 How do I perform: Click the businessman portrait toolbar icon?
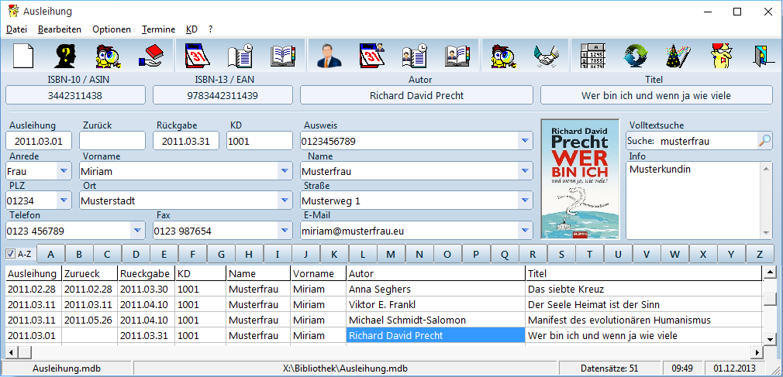[x=329, y=56]
